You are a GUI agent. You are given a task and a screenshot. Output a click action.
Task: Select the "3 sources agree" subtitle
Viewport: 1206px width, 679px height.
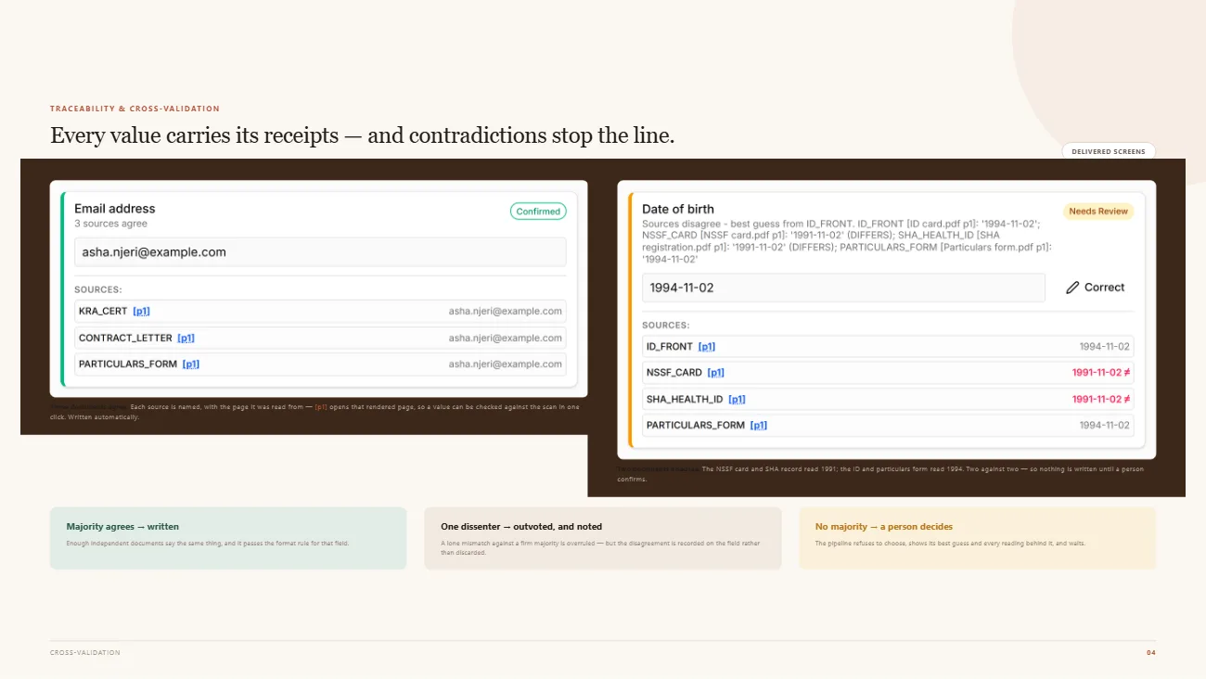110,224
